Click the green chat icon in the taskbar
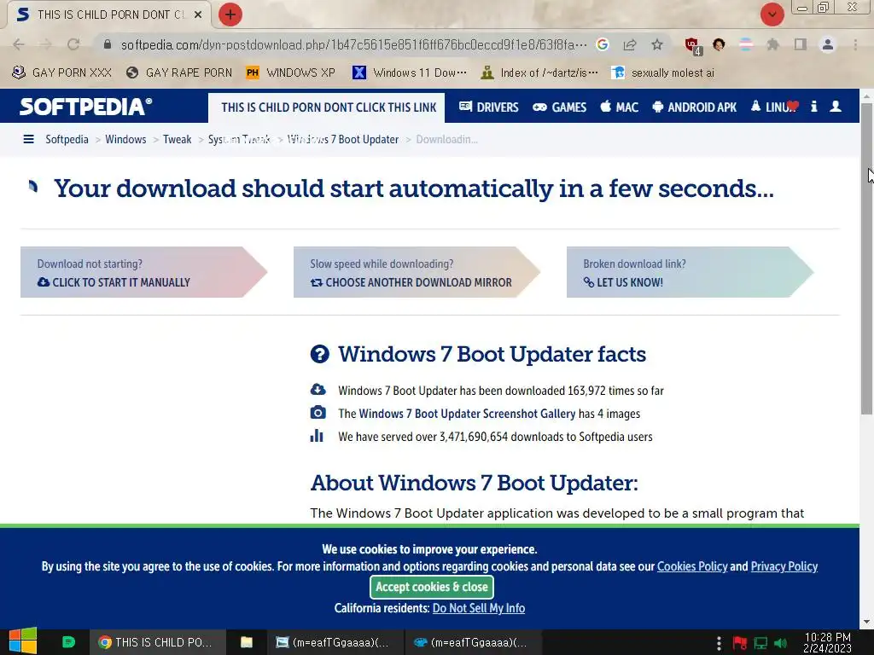Viewport: 874px width, 655px height. (68, 642)
